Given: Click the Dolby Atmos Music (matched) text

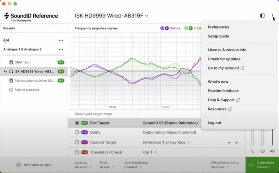Looking at the screenshot, I should tap(170, 133).
